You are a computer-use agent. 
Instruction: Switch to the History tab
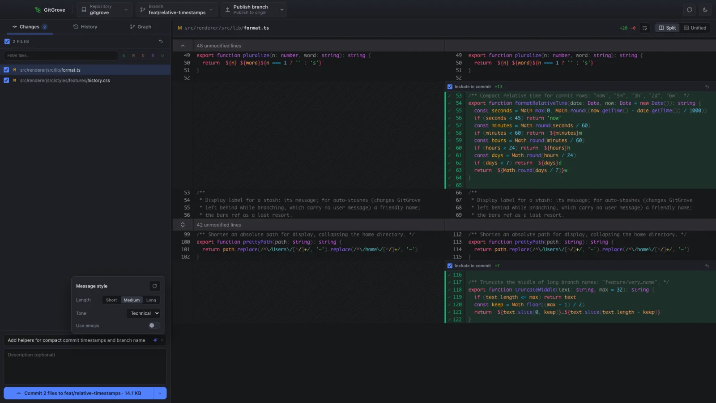pos(85,27)
